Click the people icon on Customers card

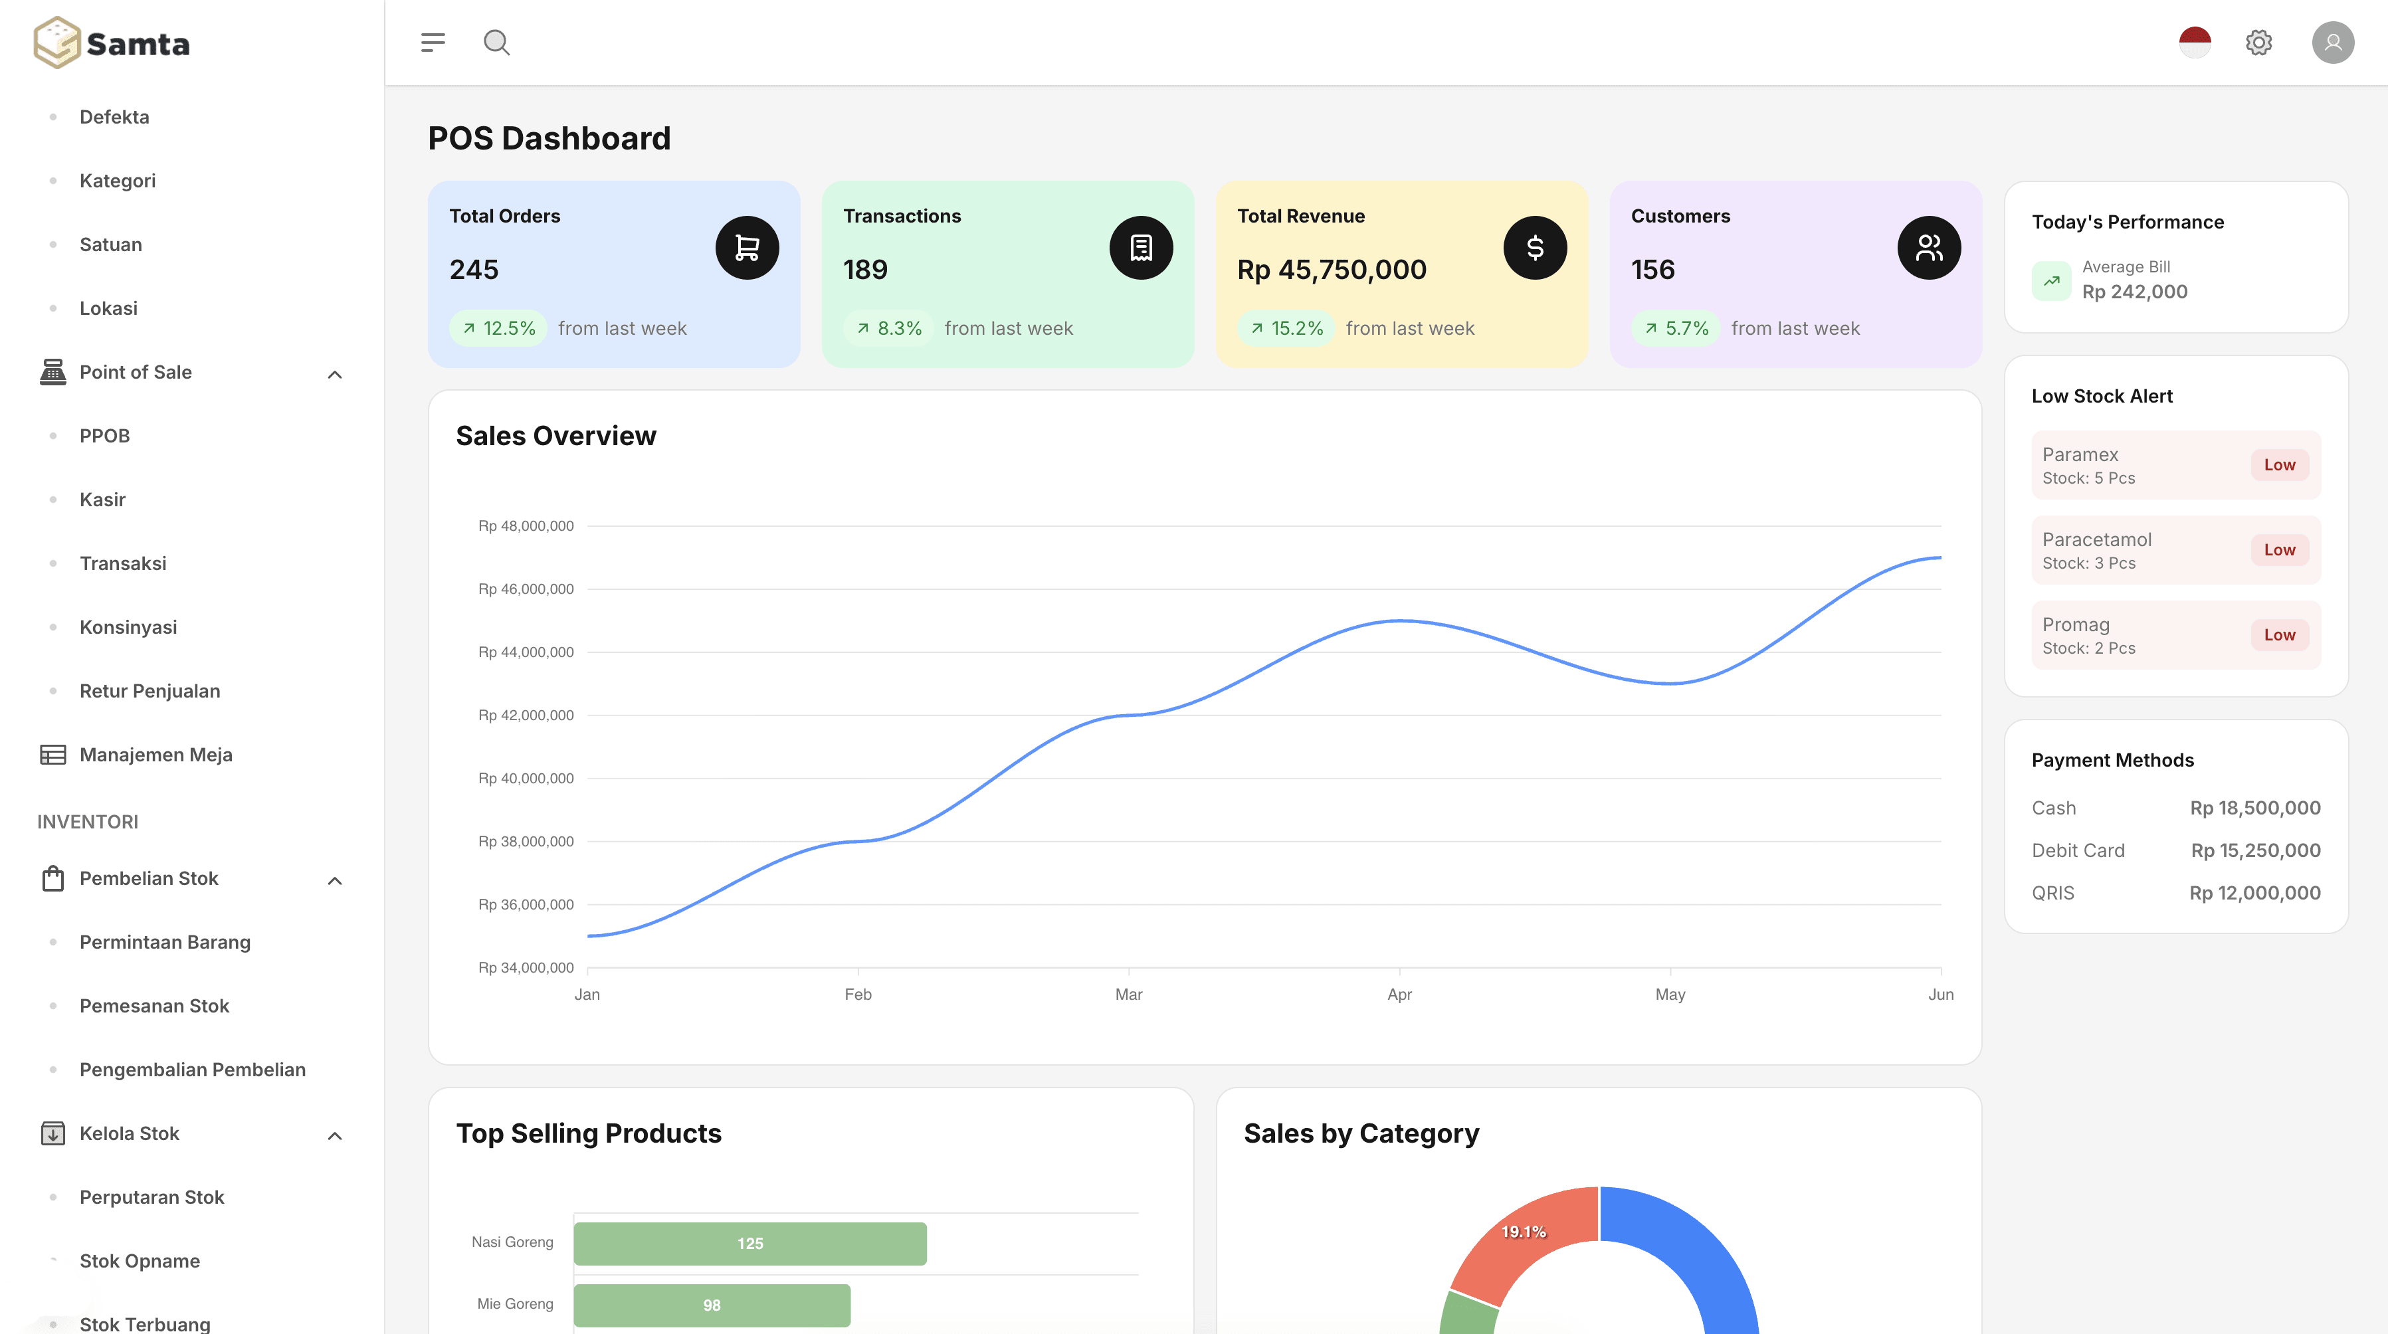1929,248
